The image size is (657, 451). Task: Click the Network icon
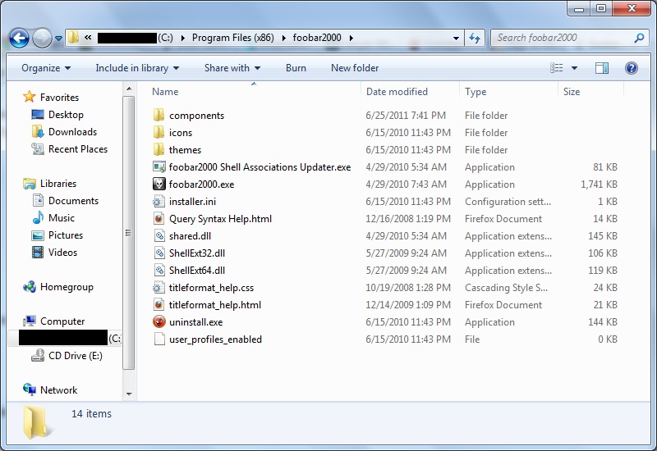pos(30,389)
